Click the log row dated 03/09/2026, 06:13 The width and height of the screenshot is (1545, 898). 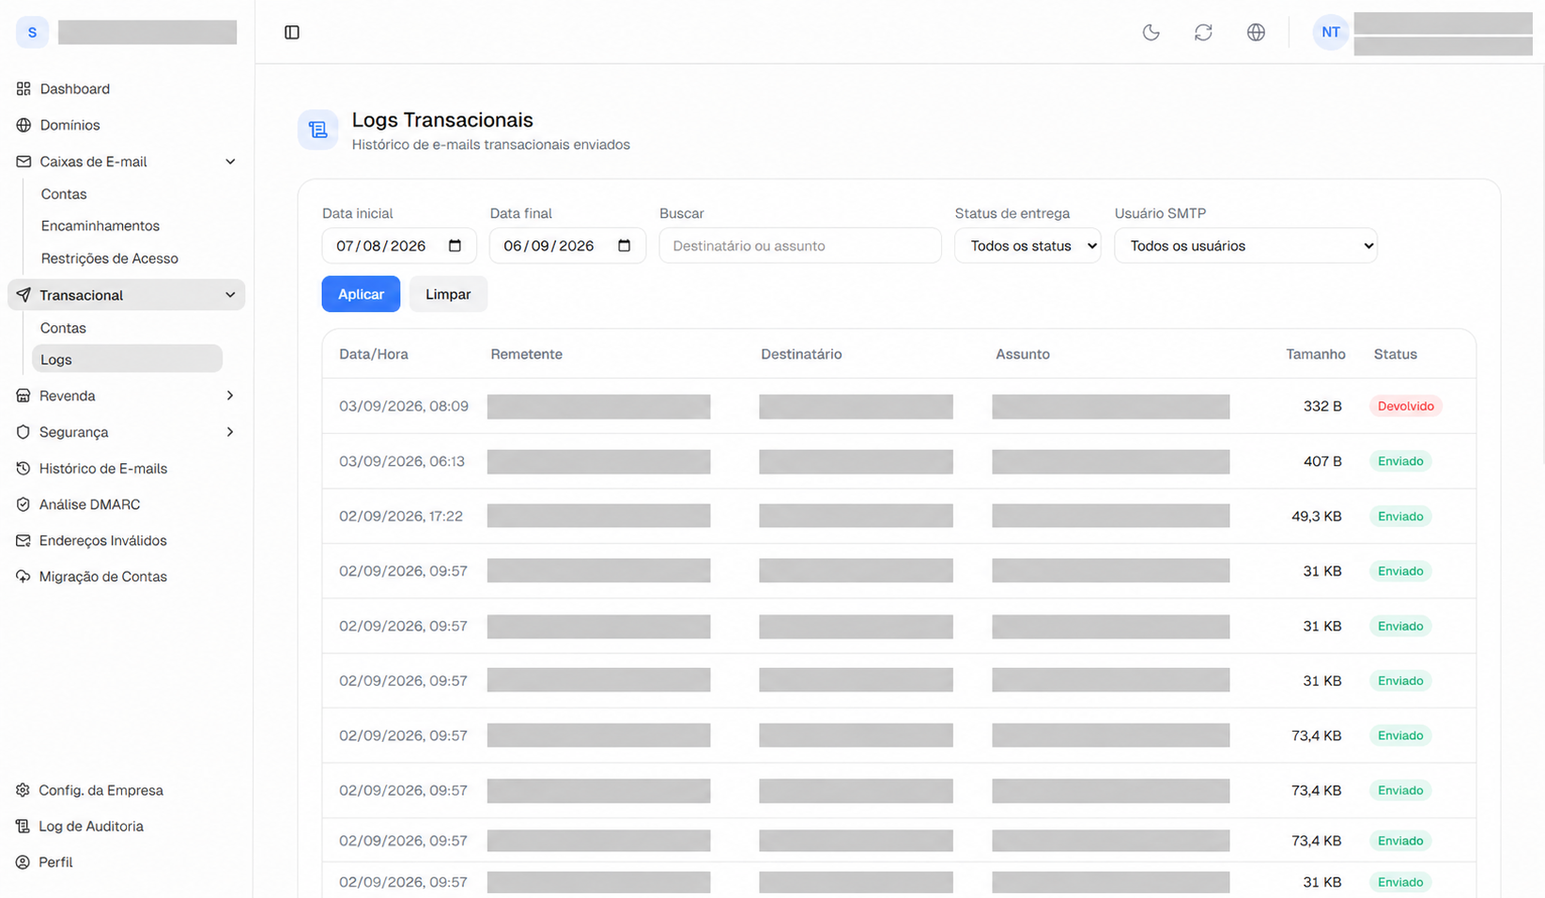tap(899, 461)
